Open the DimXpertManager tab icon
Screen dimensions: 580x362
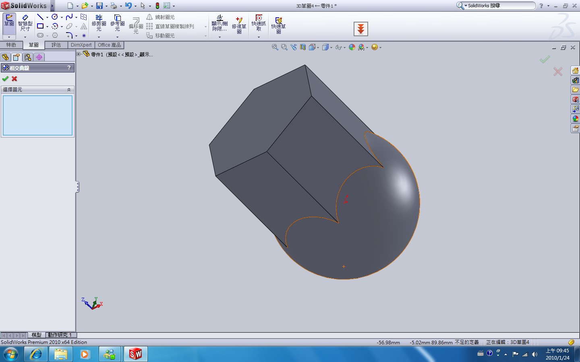pyautogui.click(x=39, y=57)
